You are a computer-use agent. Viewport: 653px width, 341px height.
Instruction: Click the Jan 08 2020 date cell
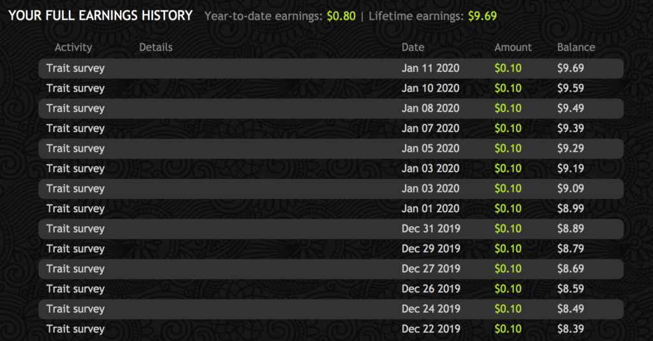430,108
